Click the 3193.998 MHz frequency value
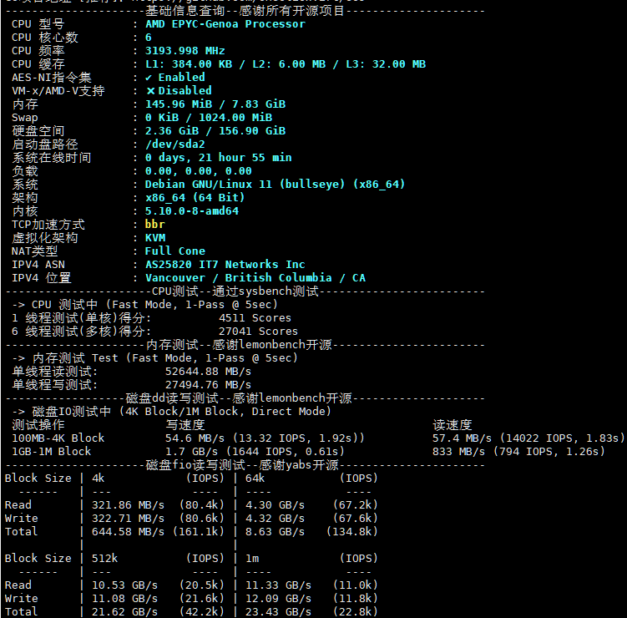Viewport: 627px width, 618px height. click(x=185, y=50)
